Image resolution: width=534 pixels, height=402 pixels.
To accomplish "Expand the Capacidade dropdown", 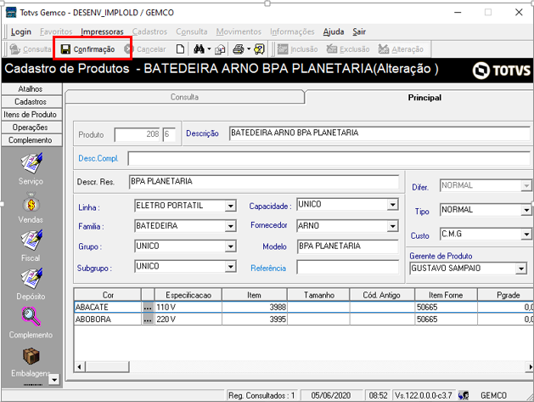I will pyautogui.click(x=393, y=205).
